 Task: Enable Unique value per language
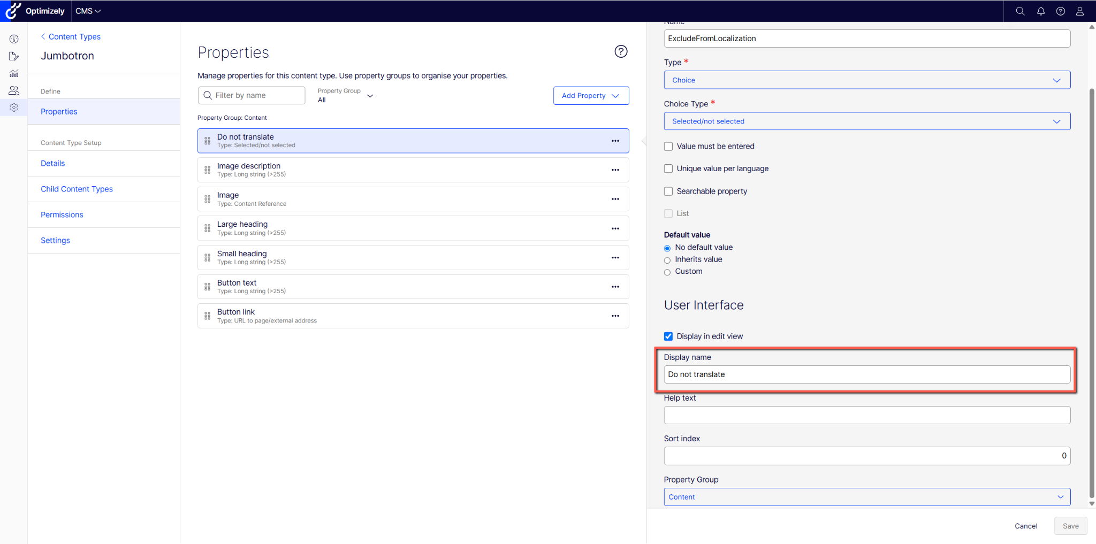click(x=668, y=168)
